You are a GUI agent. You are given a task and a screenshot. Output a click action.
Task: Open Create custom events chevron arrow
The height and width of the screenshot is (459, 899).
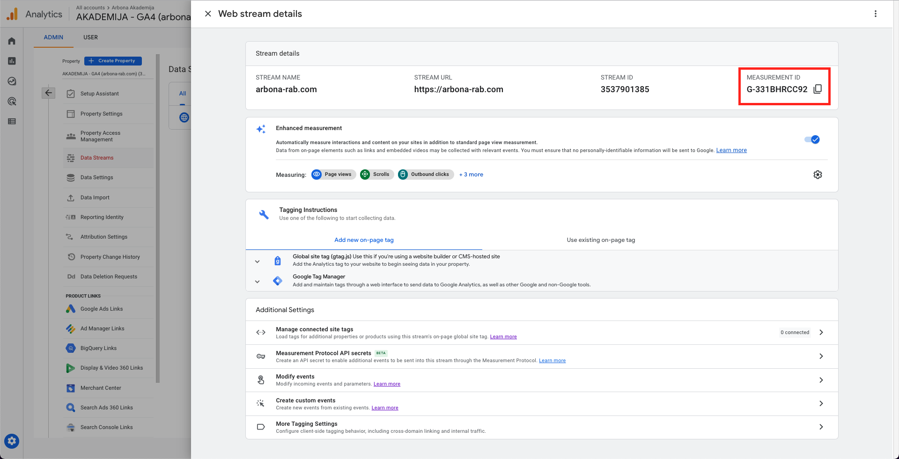point(821,403)
